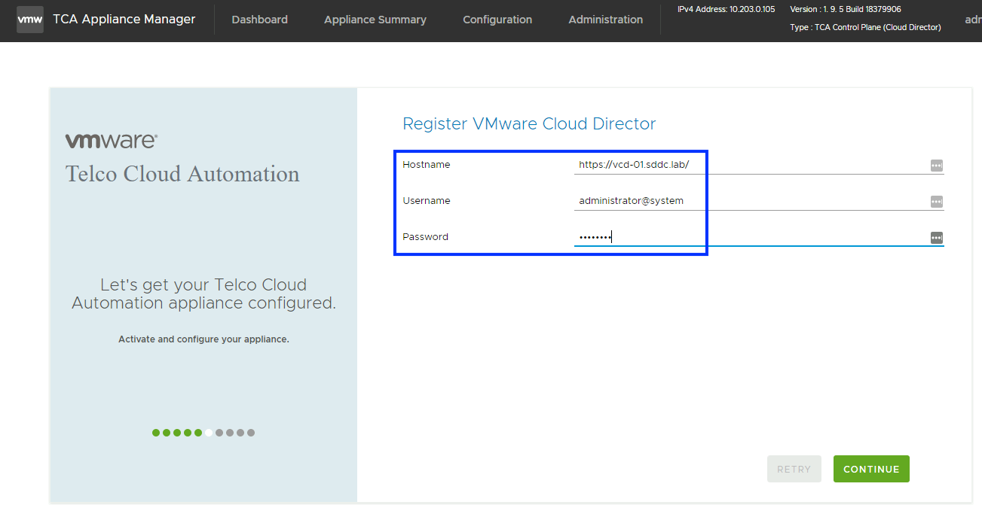Click the ellipsis icon in the Username field
The height and width of the screenshot is (514, 982).
936,202
